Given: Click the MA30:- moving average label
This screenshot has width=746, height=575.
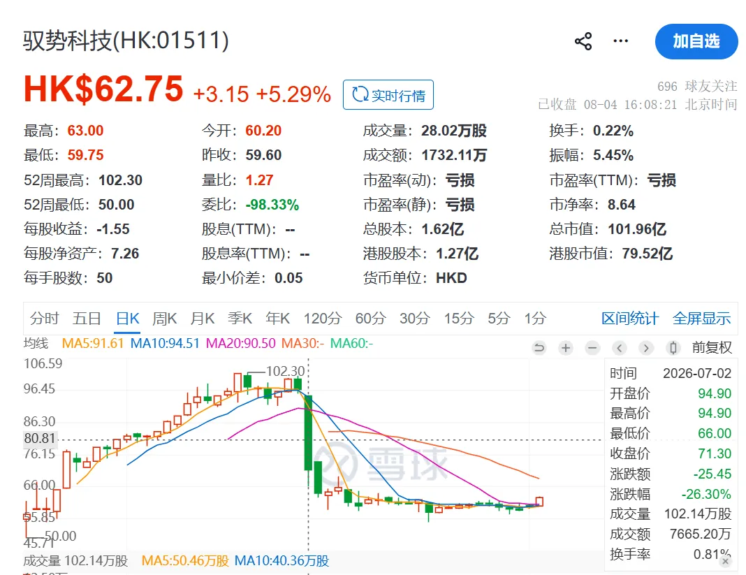Looking at the screenshot, I should (x=302, y=343).
